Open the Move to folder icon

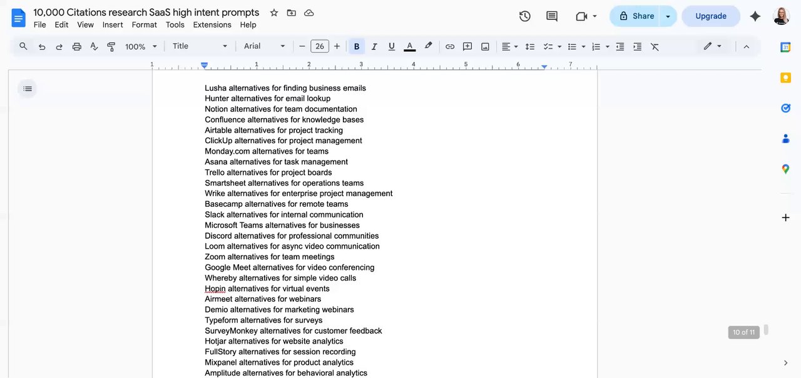coord(292,12)
